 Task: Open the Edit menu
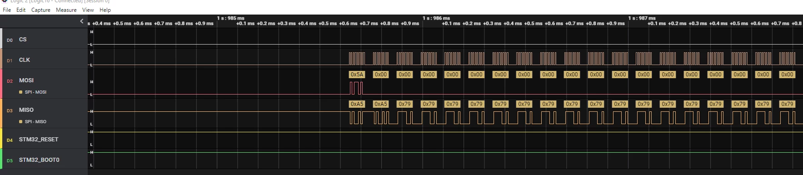(x=21, y=10)
